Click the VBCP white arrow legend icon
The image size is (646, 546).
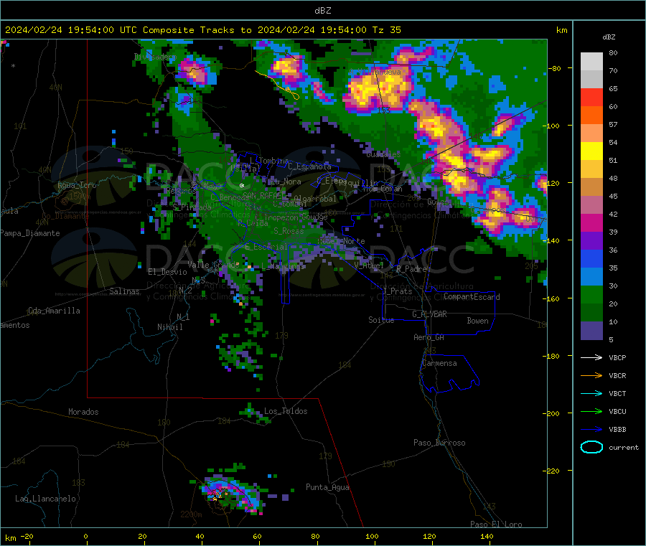tap(591, 357)
